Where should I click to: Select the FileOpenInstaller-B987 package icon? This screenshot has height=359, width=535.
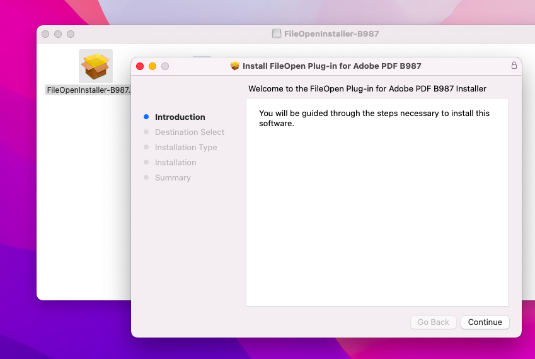pos(96,66)
